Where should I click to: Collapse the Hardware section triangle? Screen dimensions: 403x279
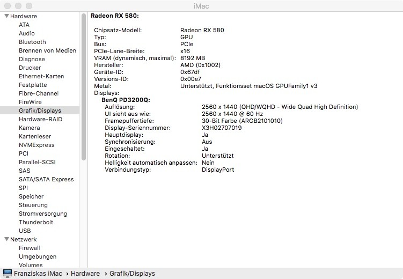pos(6,16)
